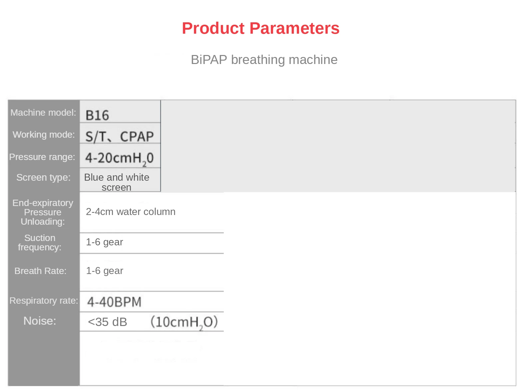This screenshot has width=526, height=392.
Task: Select Breath Rate 1-6 gear value
Action: 105,271
